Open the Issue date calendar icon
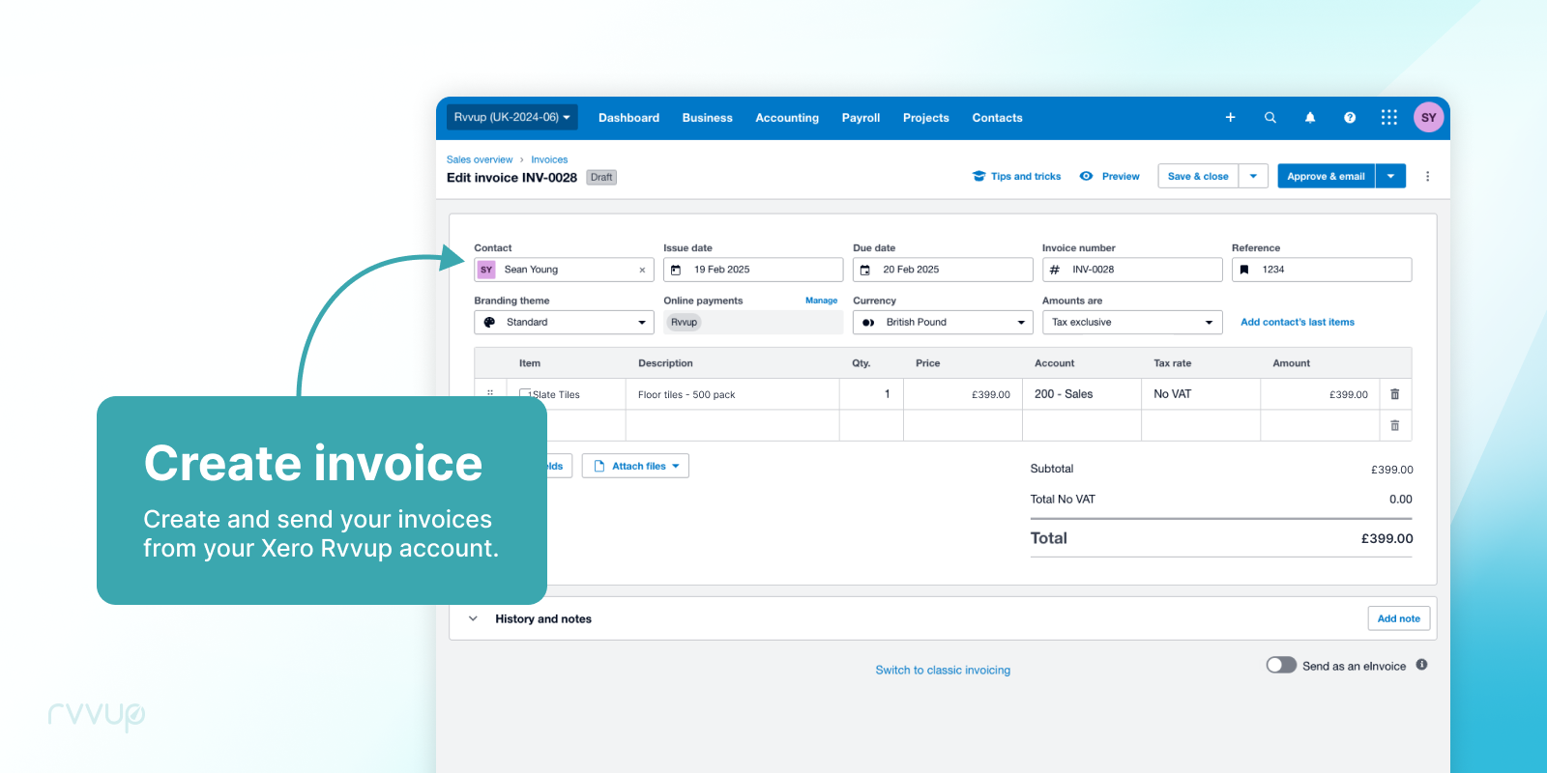The image size is (1547, 773). [676, 270]
